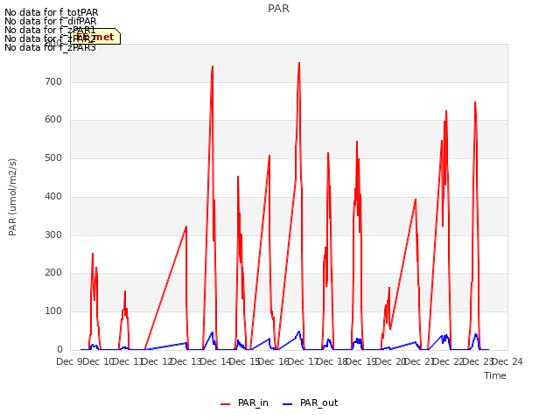560x420 pixels.
Task: Click the EE_met annotation label box
Action: click(95, 37)
